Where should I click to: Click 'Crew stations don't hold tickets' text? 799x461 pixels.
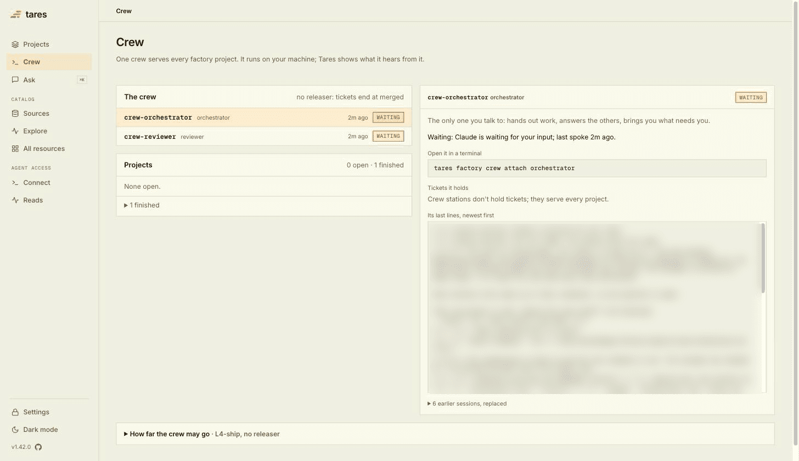click(518, 199)
